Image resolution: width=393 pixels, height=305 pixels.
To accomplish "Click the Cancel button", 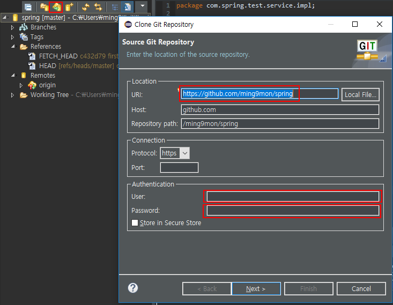I will pyautogui.click(x=361, y=288).
